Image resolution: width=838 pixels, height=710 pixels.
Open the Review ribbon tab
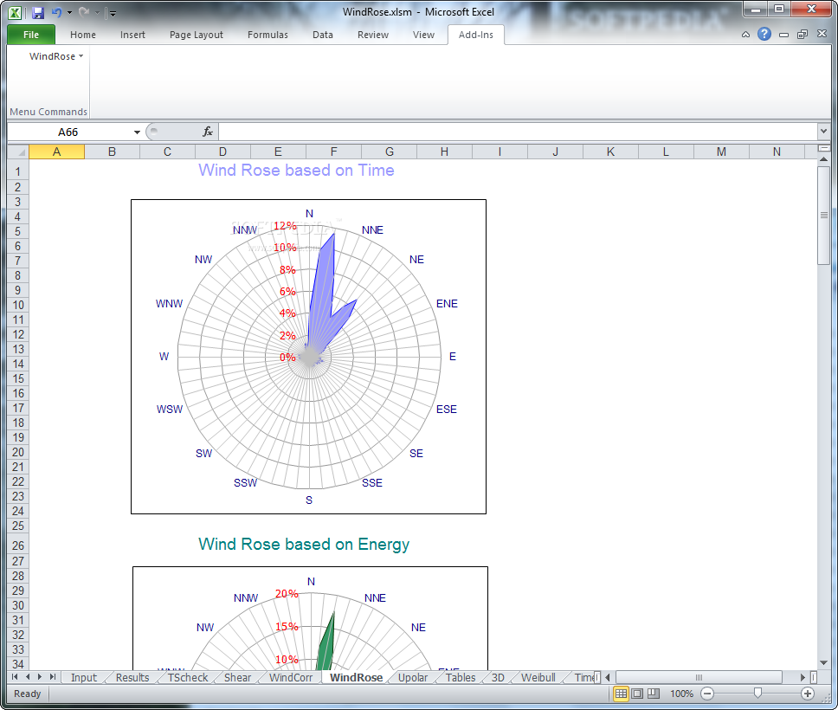(373, 35)
